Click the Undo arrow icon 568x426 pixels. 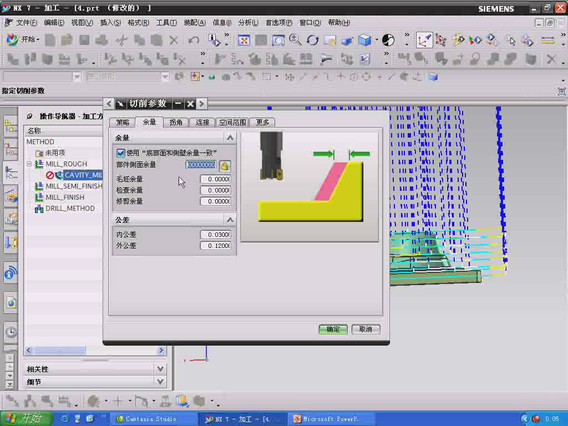point(194,40)
